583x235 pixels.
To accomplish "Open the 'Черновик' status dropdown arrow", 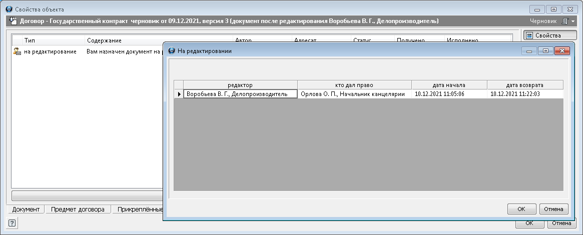I will [x=572, y=21].
